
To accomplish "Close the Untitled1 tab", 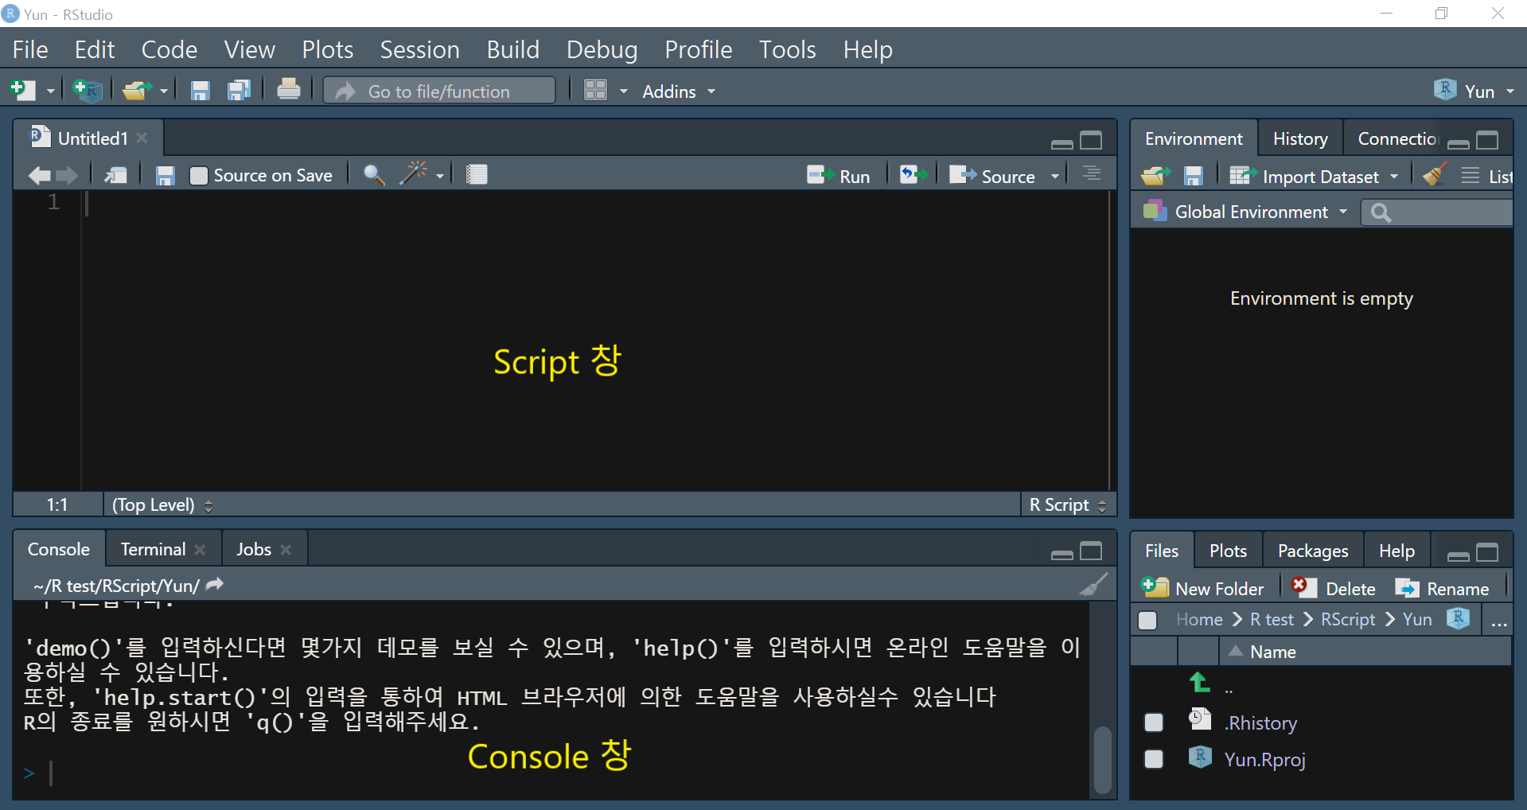I will coord(142,138).
